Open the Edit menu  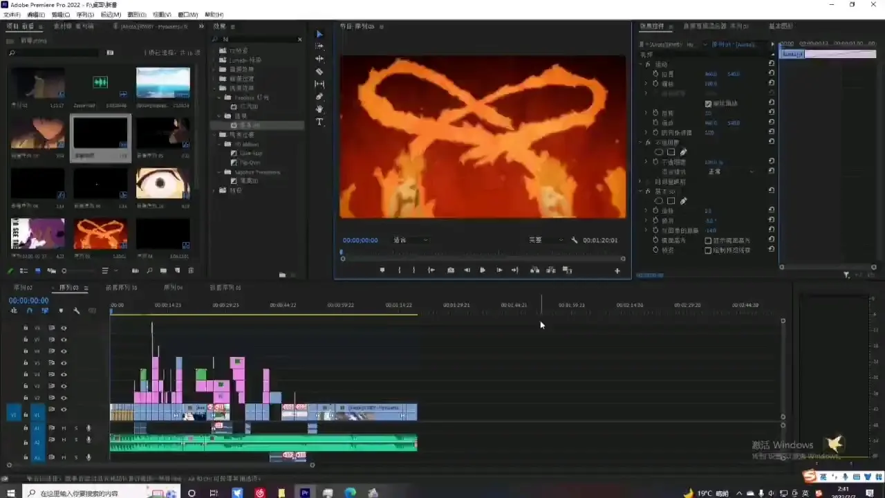[x=36, y=15]
